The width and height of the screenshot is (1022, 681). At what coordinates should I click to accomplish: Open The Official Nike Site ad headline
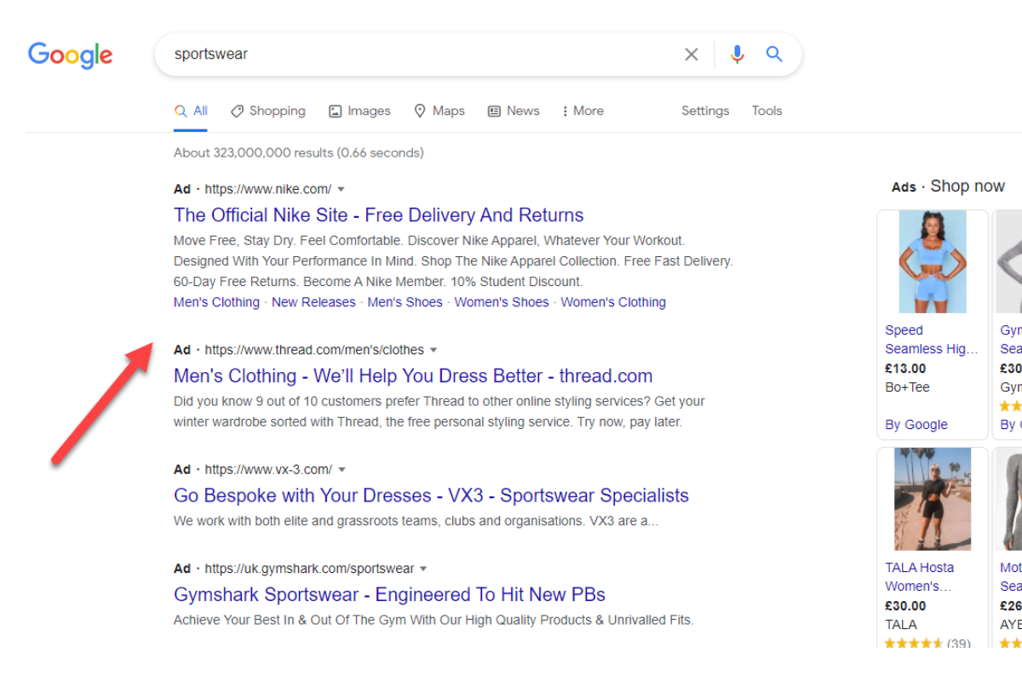[379, 215]
